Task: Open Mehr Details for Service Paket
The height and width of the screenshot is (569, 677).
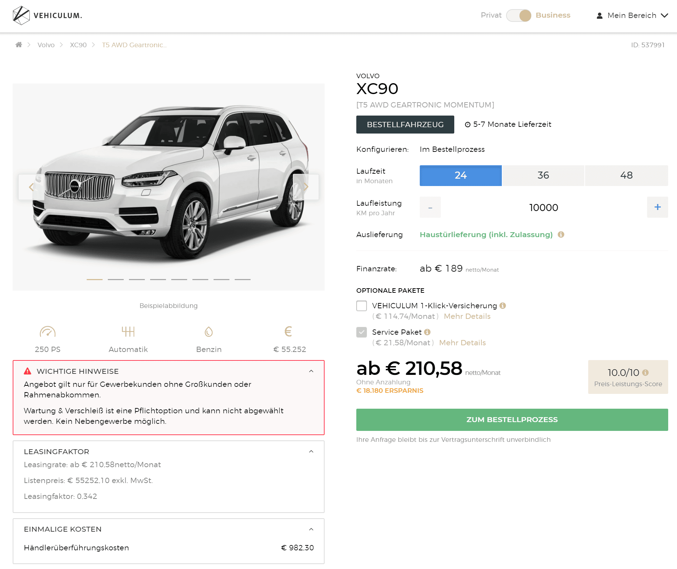Action: coord(462,342)
